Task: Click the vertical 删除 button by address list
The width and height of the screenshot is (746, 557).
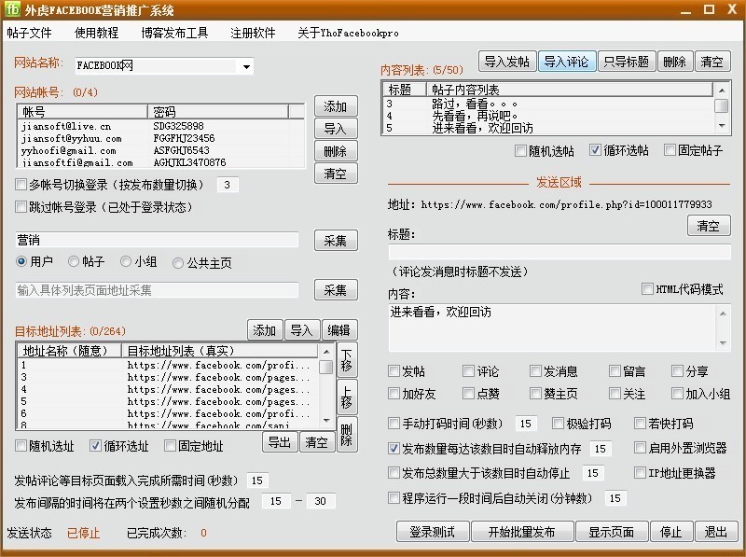Action: pyautogui.click(x=347, y=434)
